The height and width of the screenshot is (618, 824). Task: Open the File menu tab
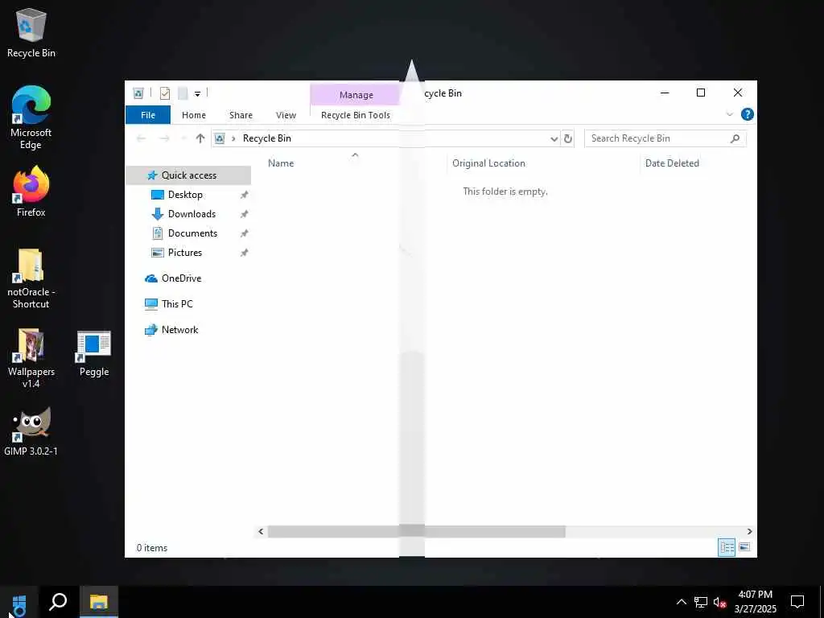point(148,115)
